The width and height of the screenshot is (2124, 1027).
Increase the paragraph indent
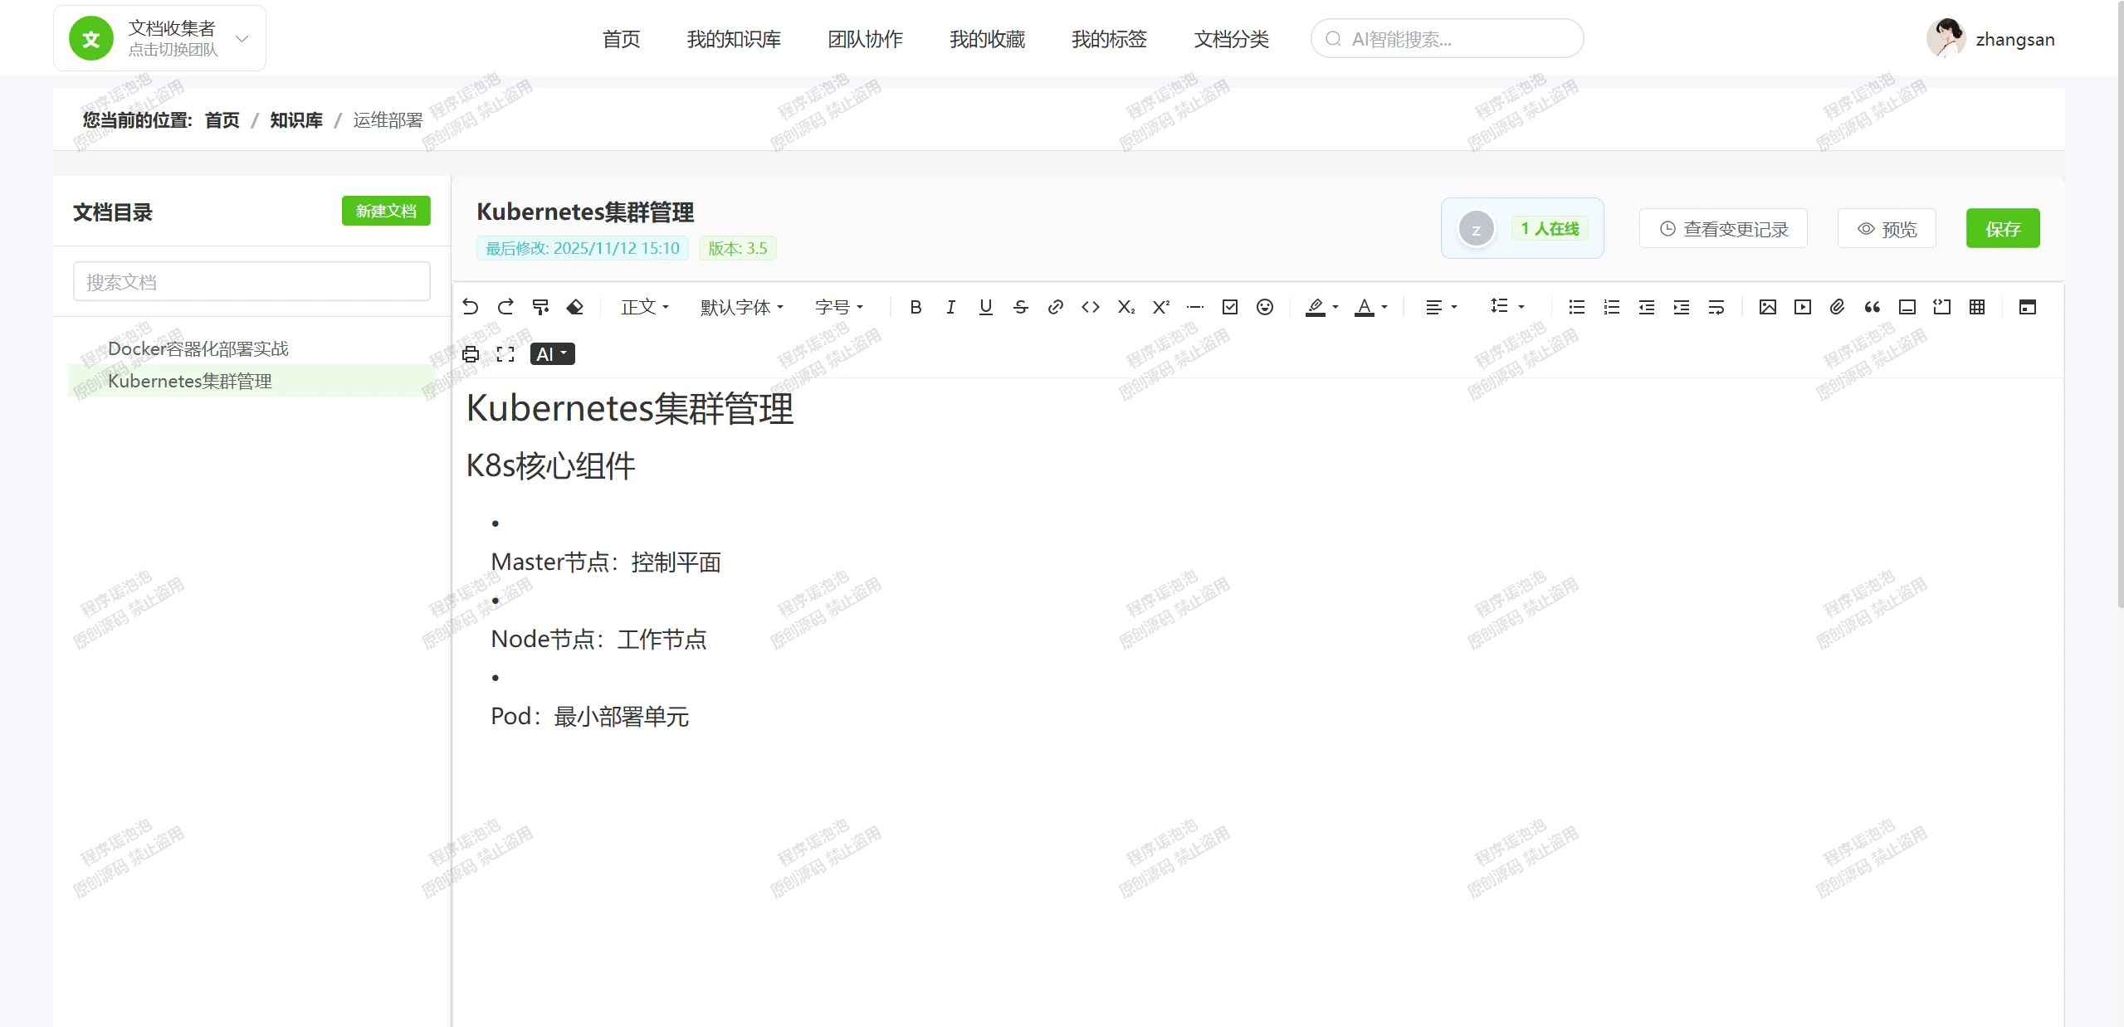point(1682,307)
